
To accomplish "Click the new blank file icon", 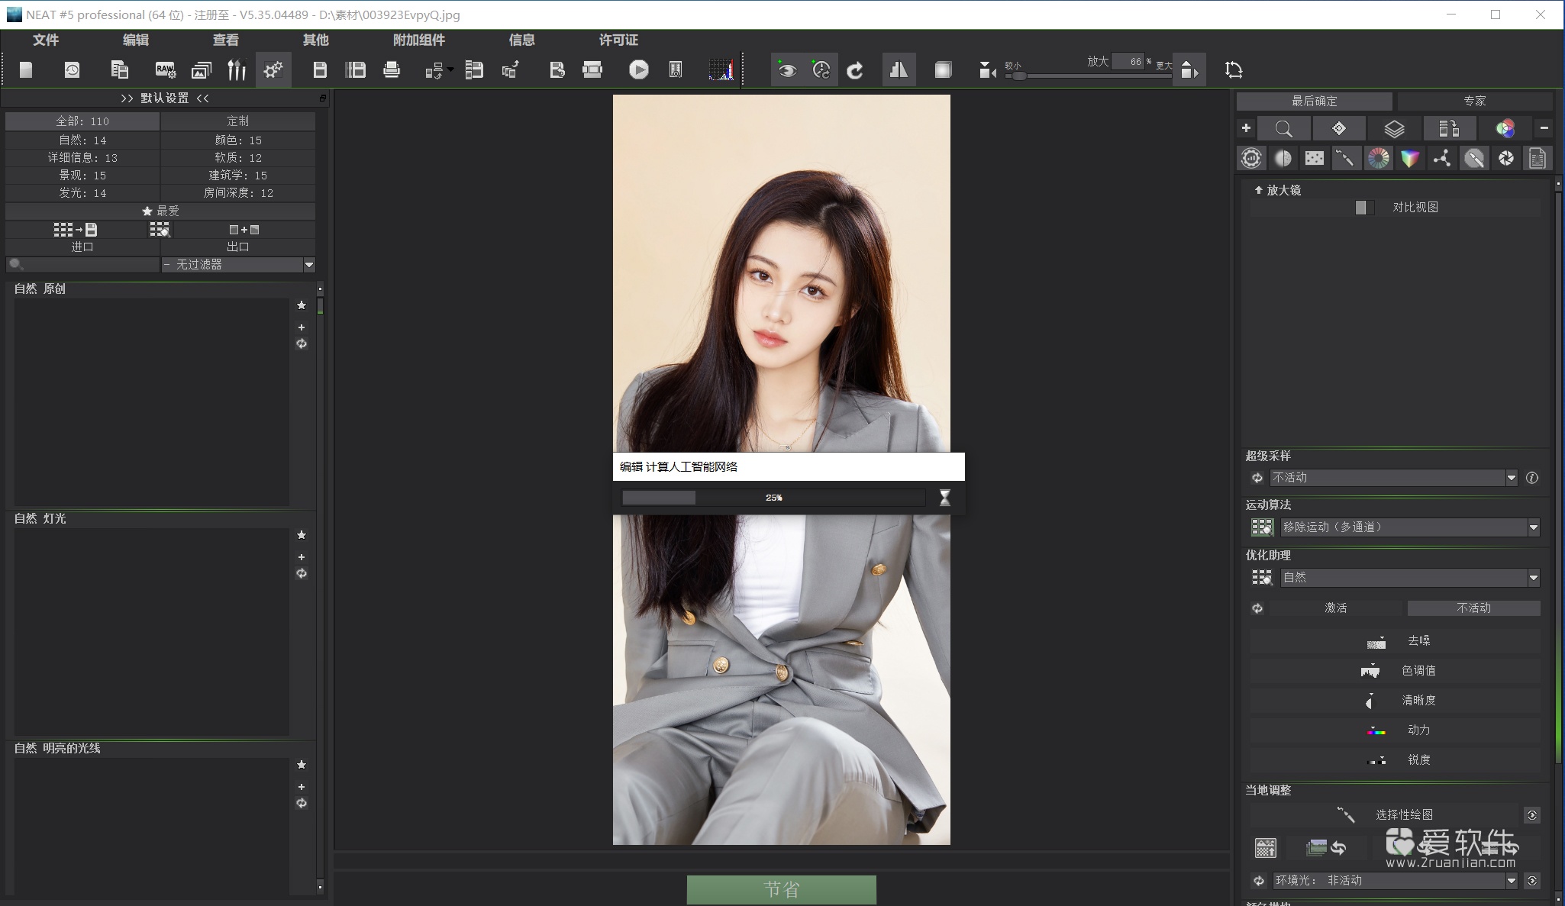I will (x=26, y=70).
